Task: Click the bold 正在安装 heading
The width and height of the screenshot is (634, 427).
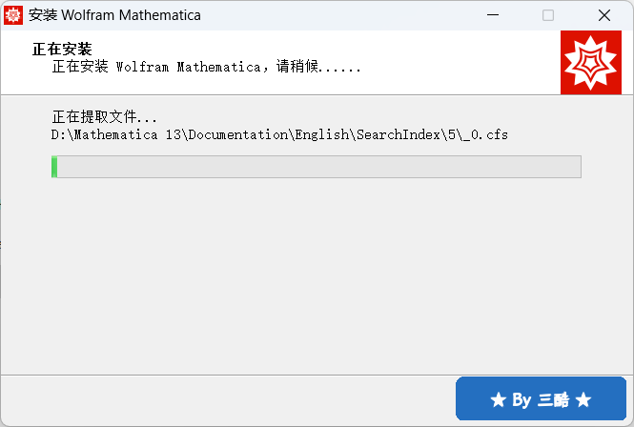Action: pyautogui.click(x=62, y=50)
